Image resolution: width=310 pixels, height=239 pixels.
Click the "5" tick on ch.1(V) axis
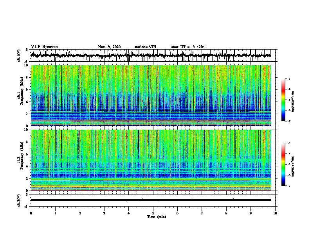(27, 50)
